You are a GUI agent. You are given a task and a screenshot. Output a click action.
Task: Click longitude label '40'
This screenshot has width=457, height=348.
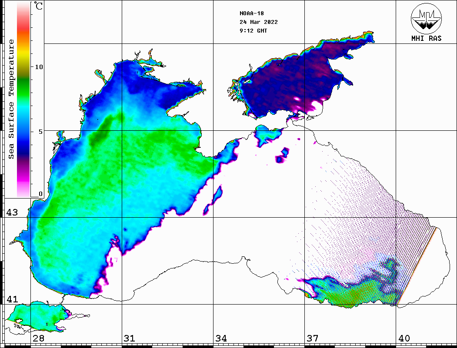(x=404, y=338)
